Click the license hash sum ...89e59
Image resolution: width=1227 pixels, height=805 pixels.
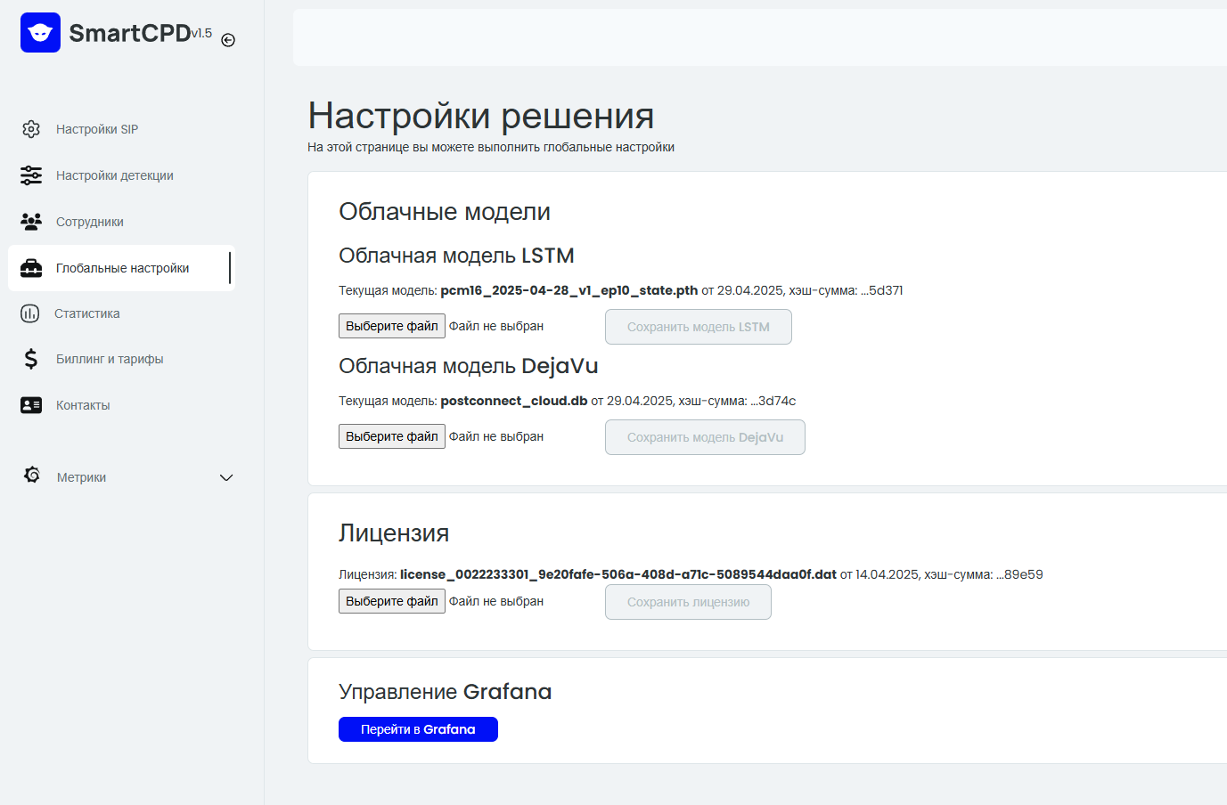(x=1019, y=574)
